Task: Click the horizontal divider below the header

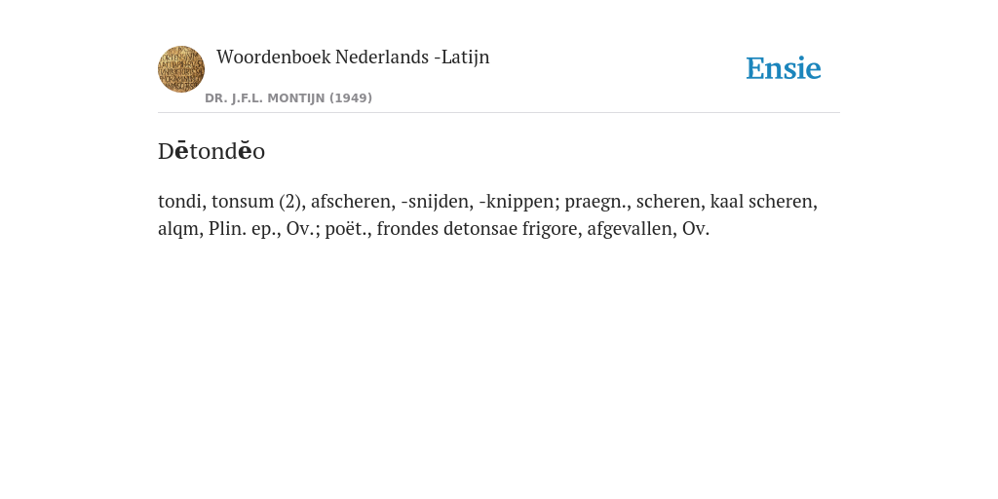Action: (x=499, y=113)
